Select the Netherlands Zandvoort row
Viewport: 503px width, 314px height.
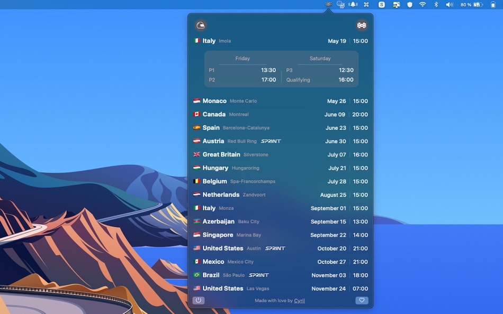[281, 195]
